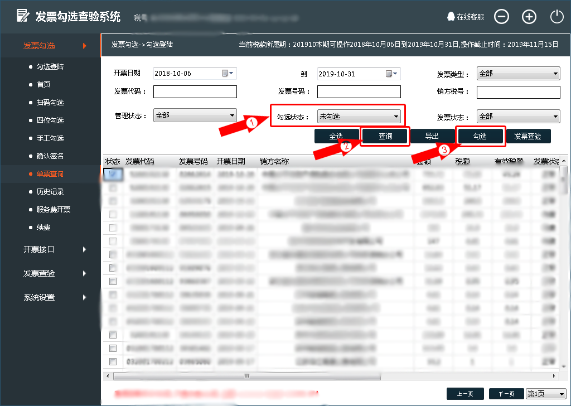Viewport: 571px width, 406px height.
Task: Check the second invoice row checkbox
Action: [x=113, y=188]
